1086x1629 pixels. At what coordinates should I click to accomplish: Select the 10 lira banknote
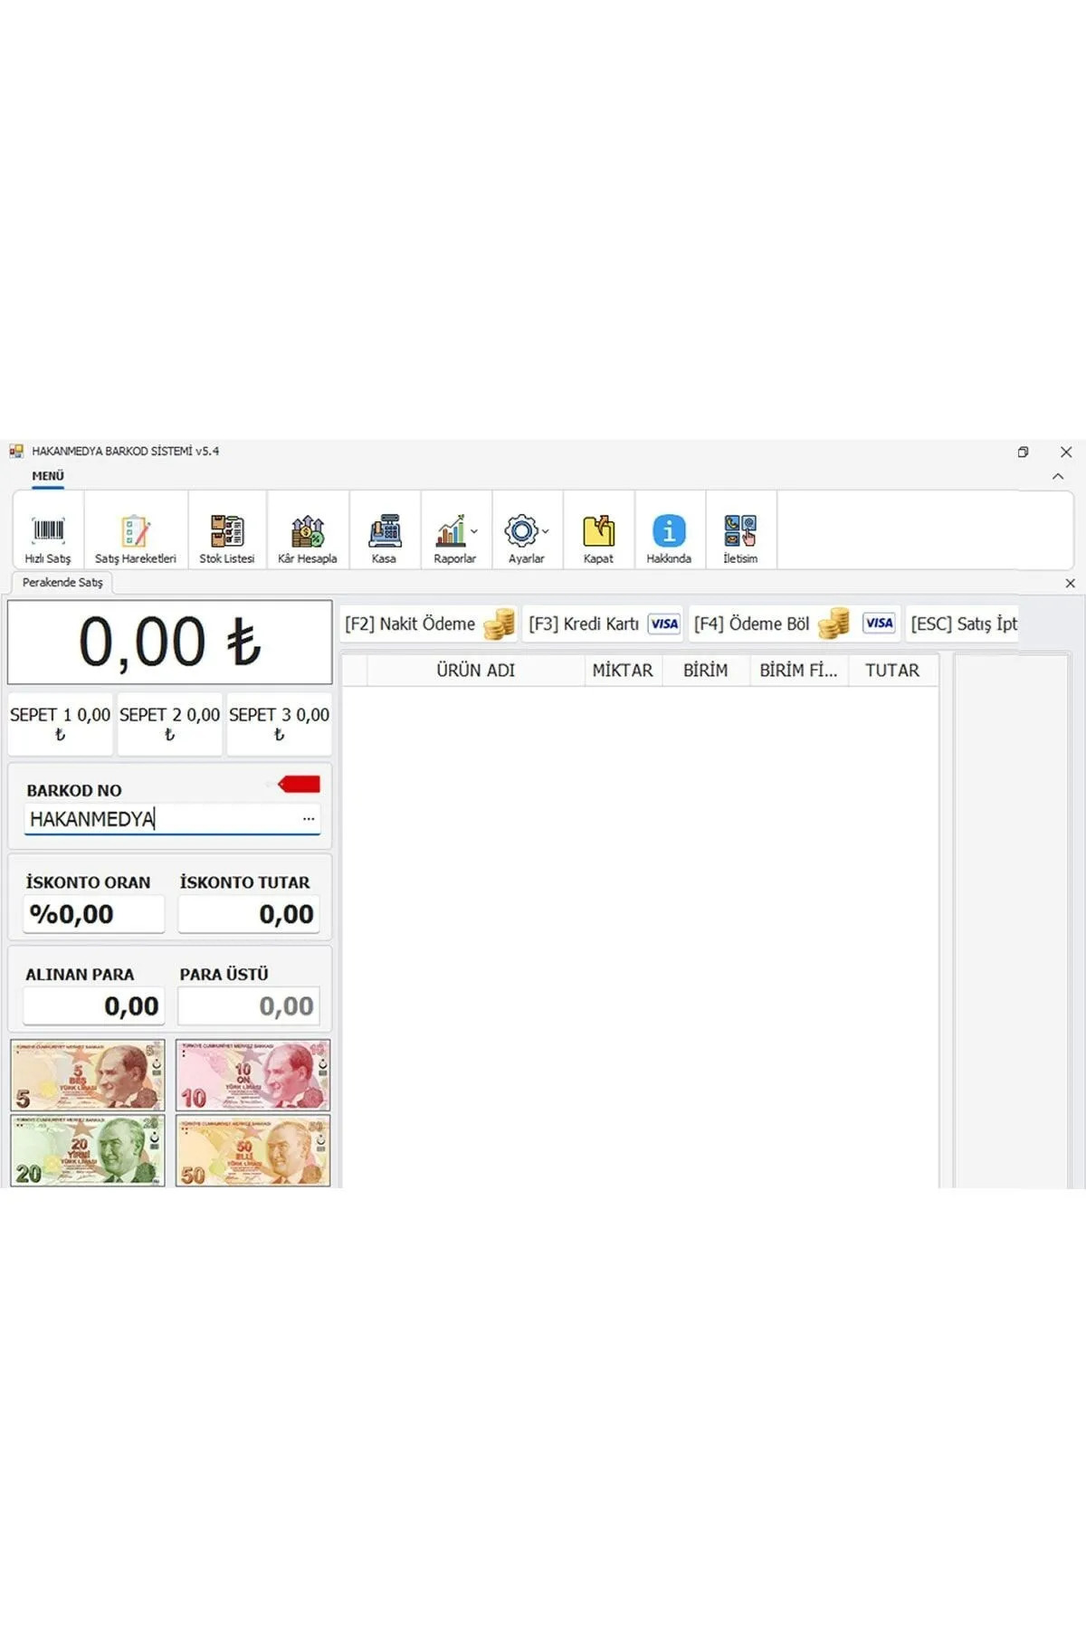pyautogui.click(x=252, y=1075)
